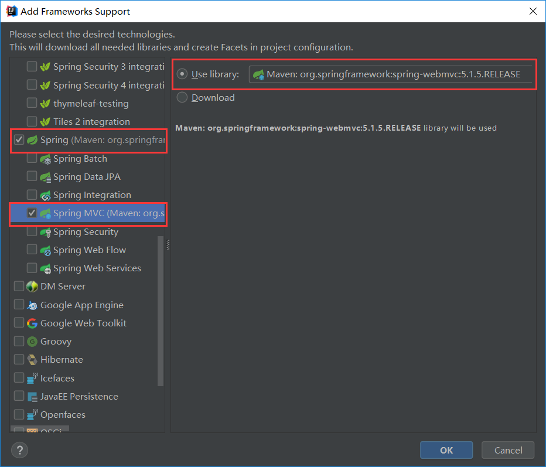Click the IntelliJ IDEA logo in title bar
546x467 pixels.
(x=12, y=11)
